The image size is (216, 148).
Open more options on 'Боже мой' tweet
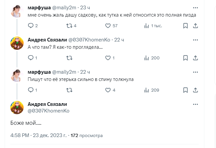pos(195,104)
